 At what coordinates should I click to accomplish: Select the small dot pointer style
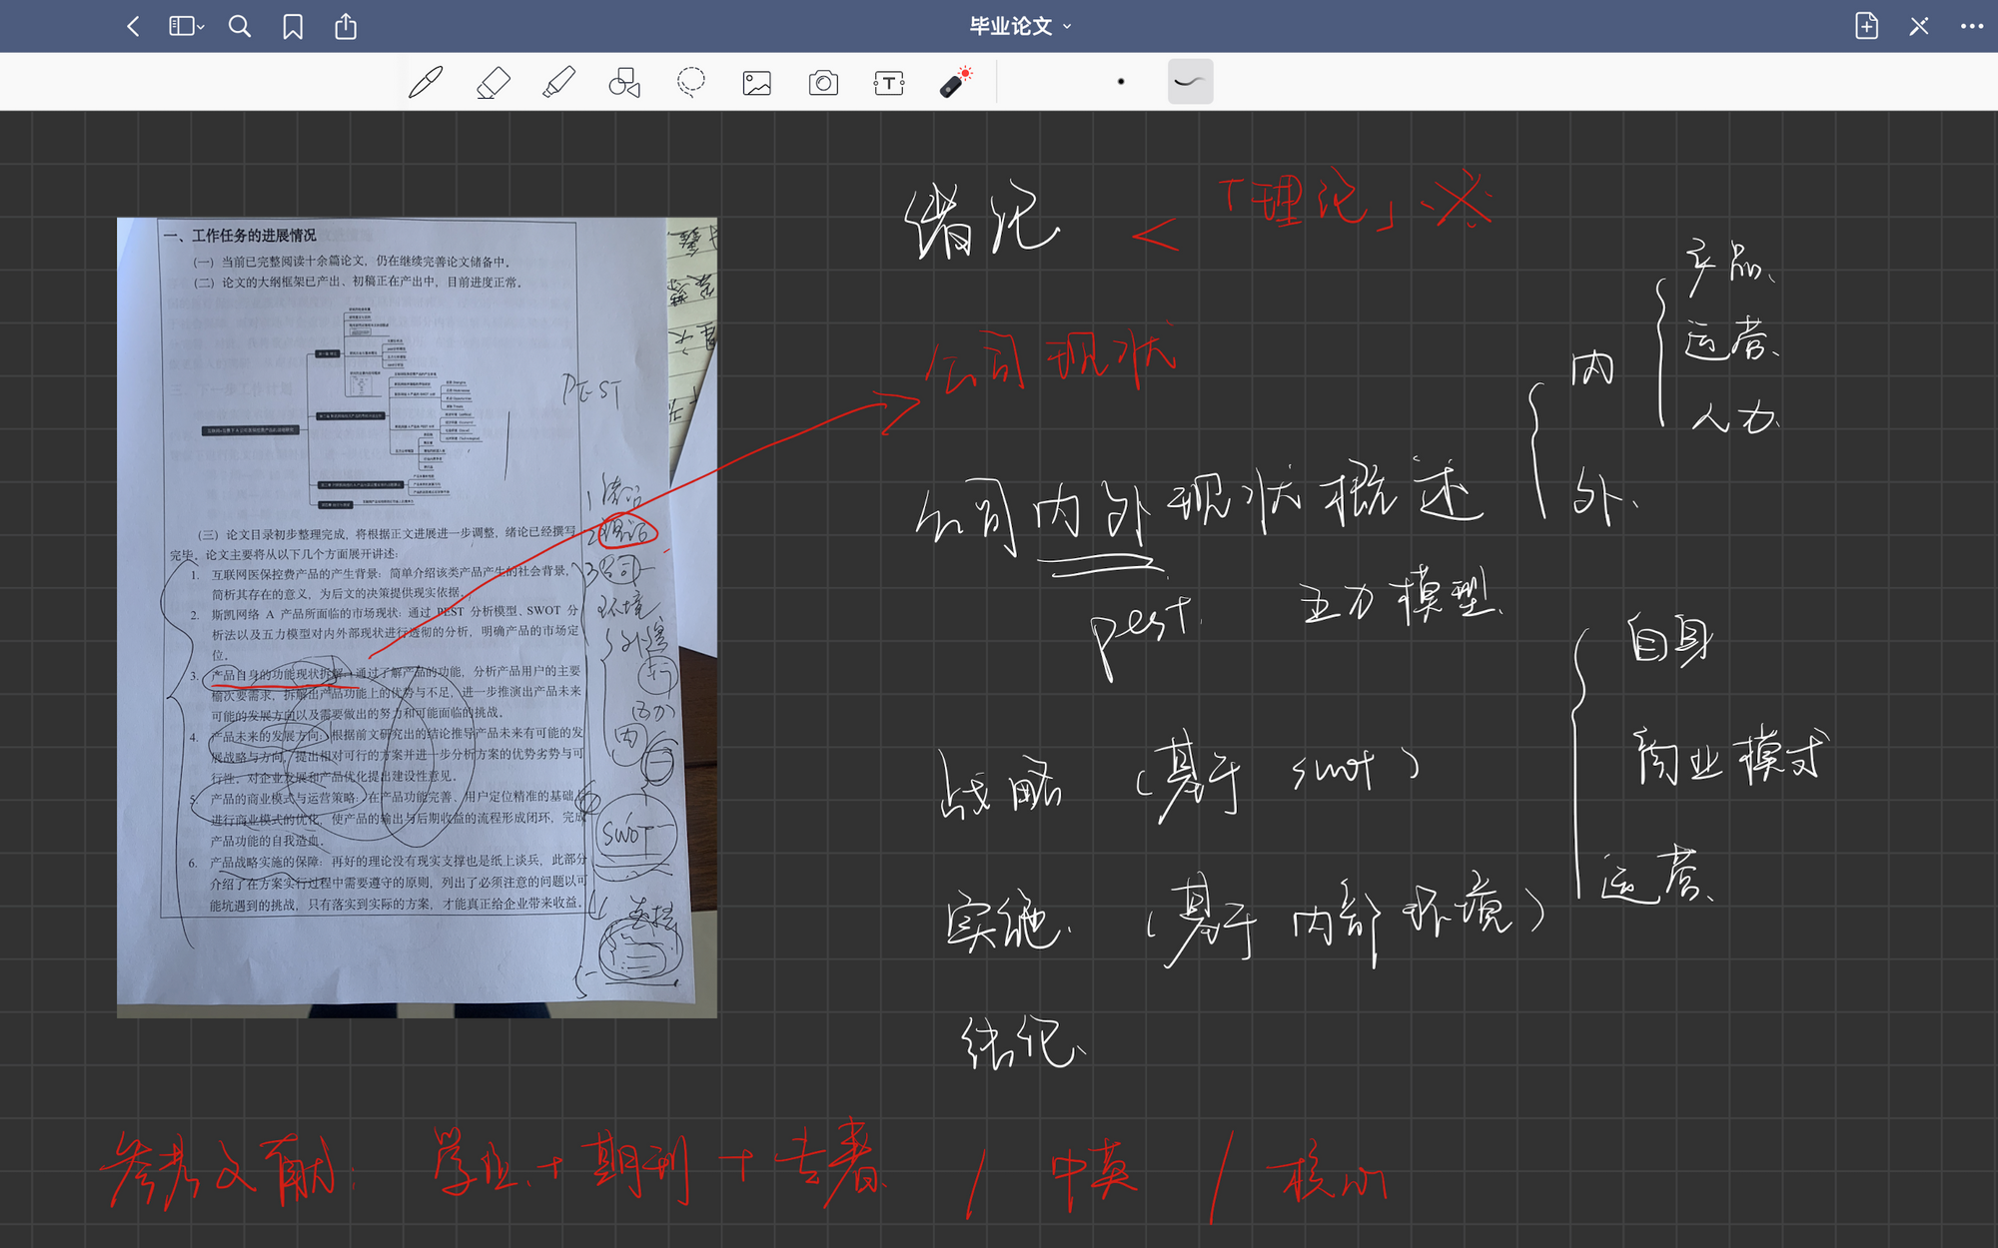click(1121, 82)
